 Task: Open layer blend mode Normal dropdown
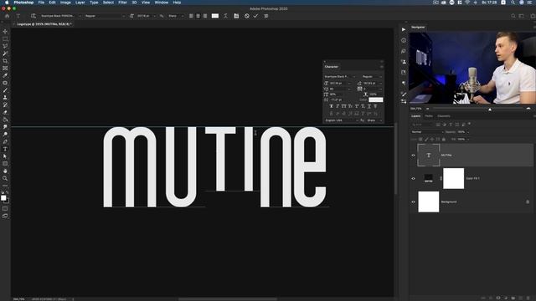coord(427,132)
